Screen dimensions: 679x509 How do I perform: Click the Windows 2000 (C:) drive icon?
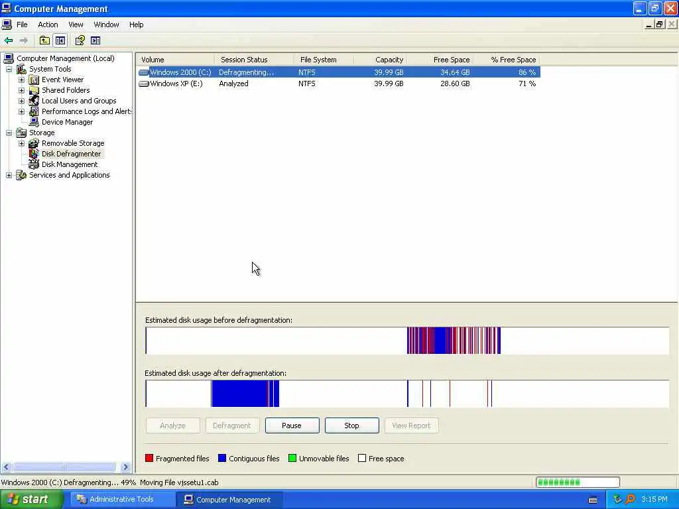pyautogui.click(x=144, y=72)
